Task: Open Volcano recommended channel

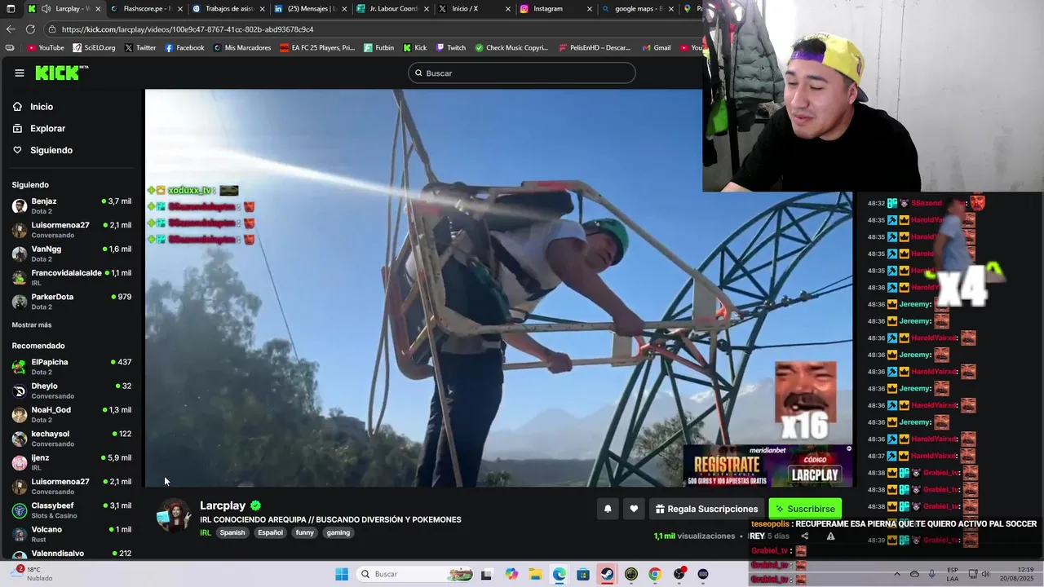Action: [72, 534]
